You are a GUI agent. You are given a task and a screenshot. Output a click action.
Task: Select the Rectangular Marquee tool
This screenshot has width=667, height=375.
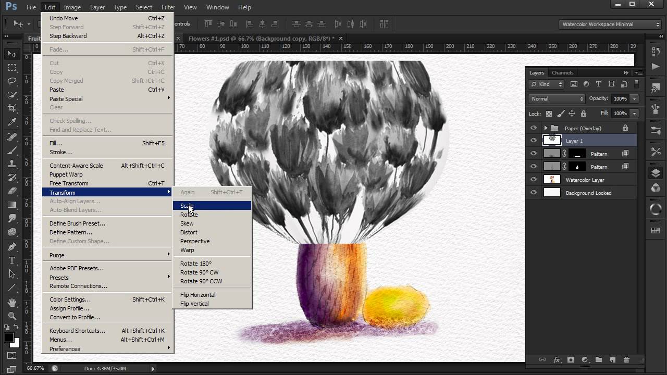point(12,68)
